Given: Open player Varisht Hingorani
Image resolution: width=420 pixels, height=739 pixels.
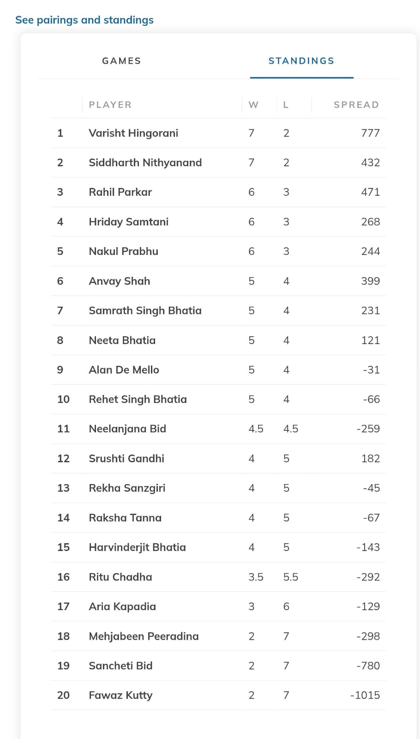Looking at the screenshot, I should coord(133,133).
